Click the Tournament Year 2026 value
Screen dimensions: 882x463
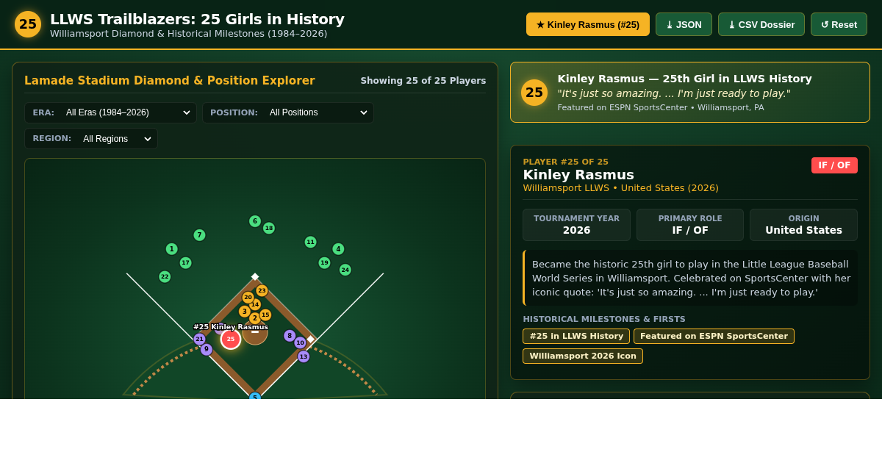click(576, 230)
